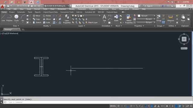Click the volume icon in system tray
The image size is (193, 108).
pyautogui.click(x=178, y=2)
